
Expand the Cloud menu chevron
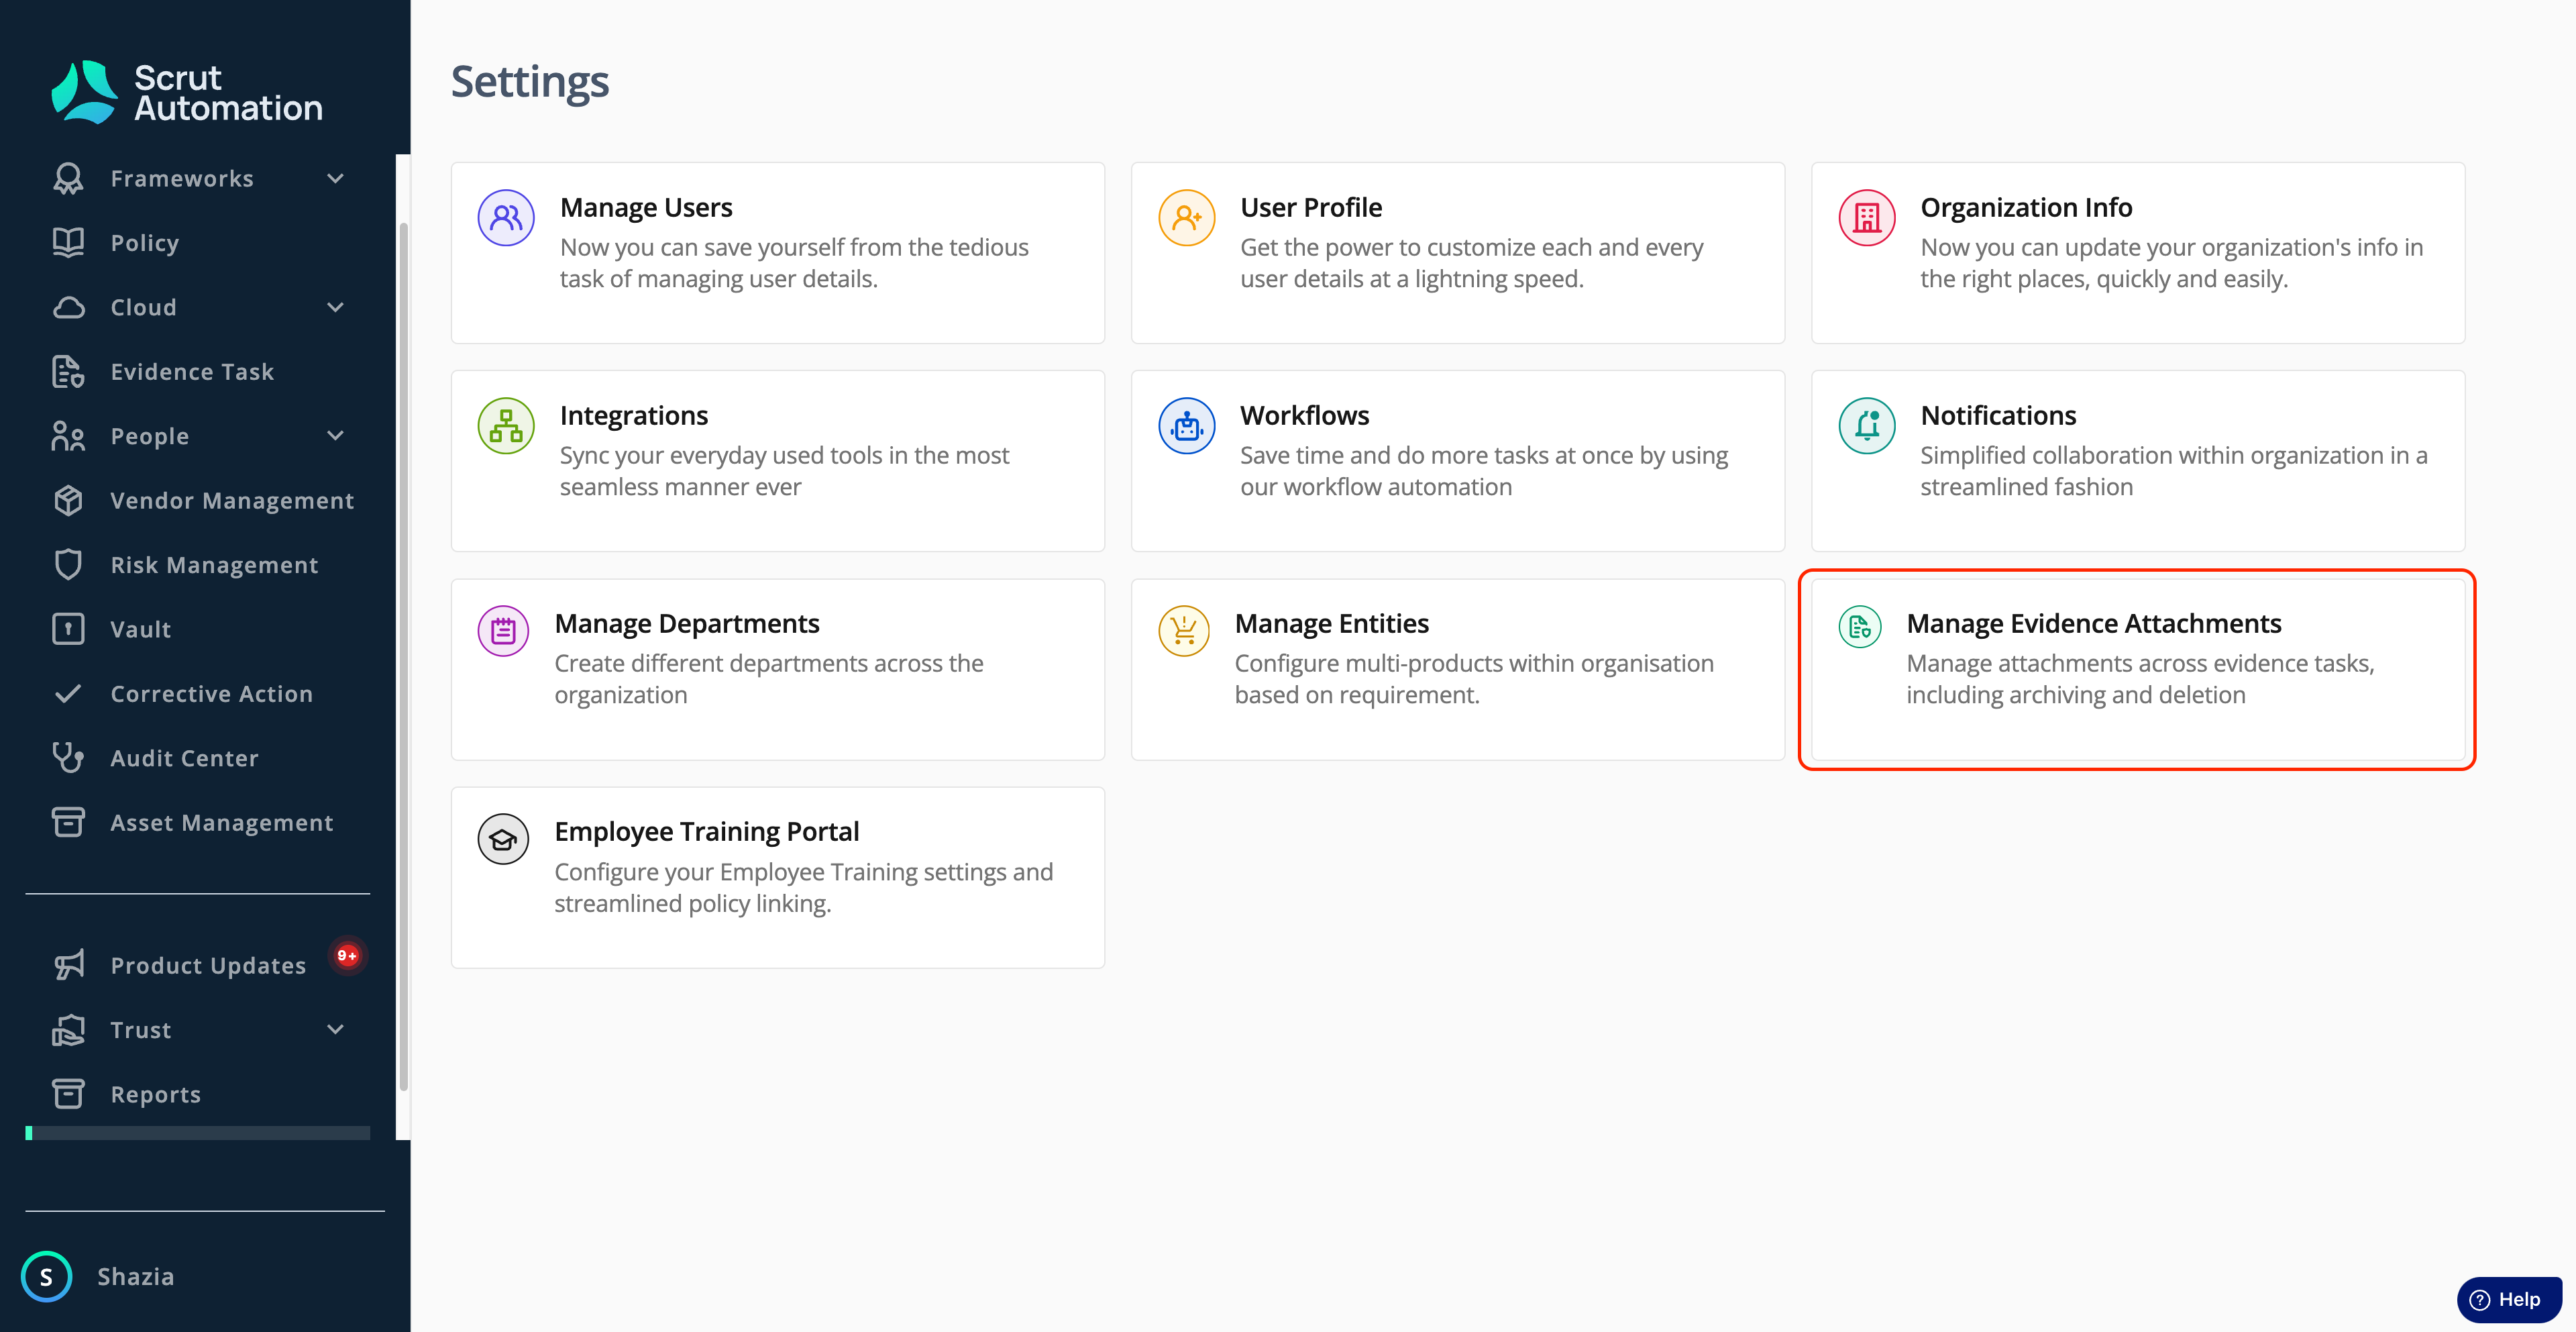coord(335,307)
